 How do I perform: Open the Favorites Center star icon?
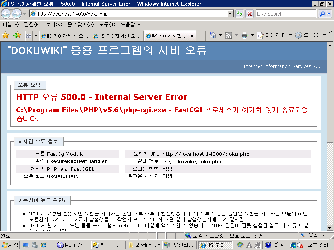5,35
